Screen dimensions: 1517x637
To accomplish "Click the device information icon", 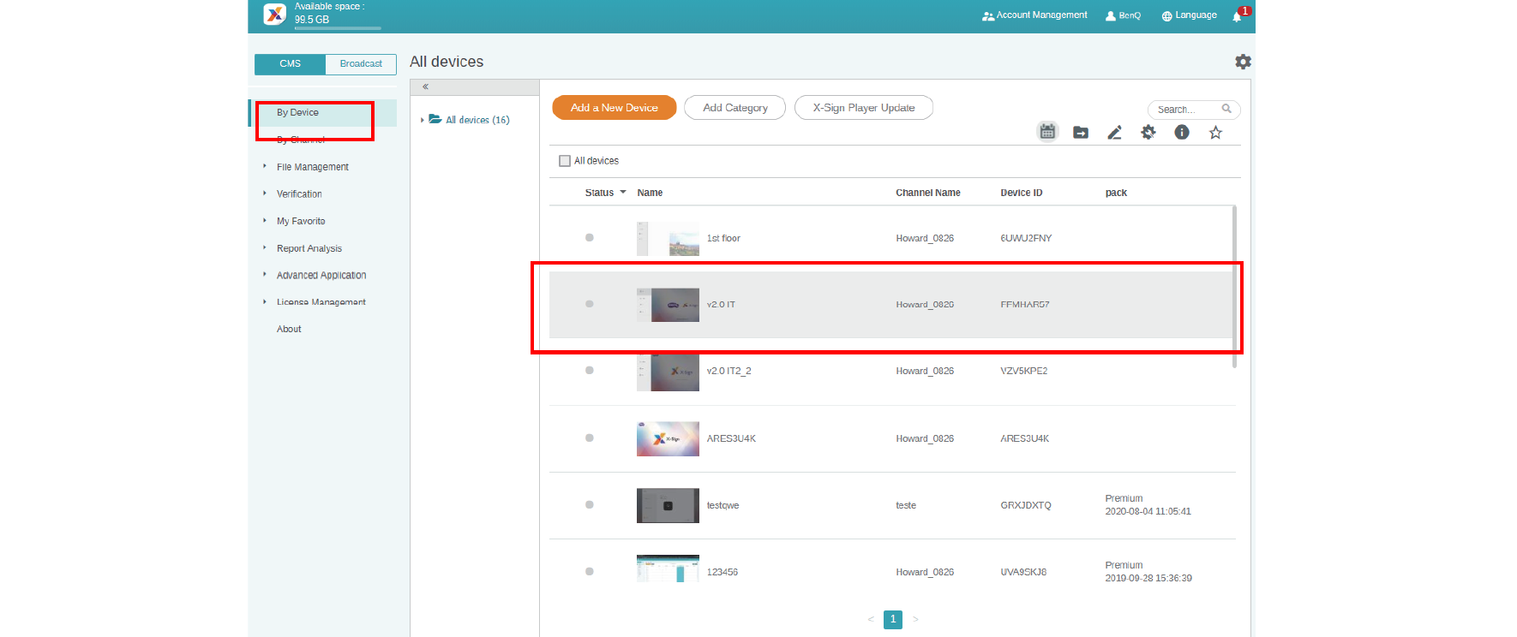I will [1182, 132].
